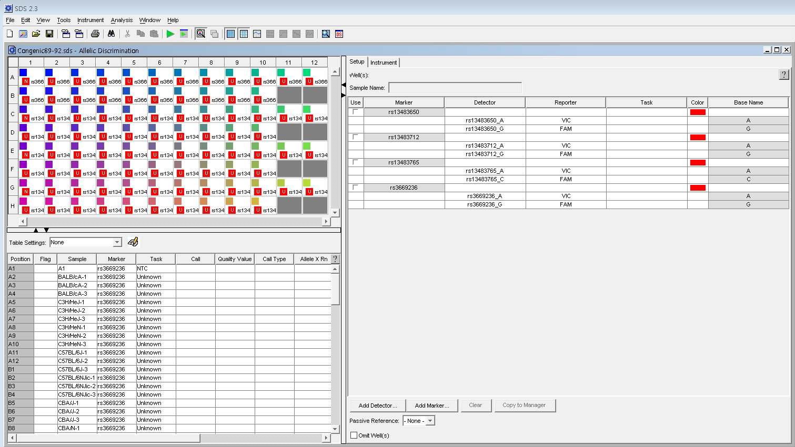Click the NTC task cell for A1
The height and width of the screenshot is (447, 795).
[x=156, y=268]
